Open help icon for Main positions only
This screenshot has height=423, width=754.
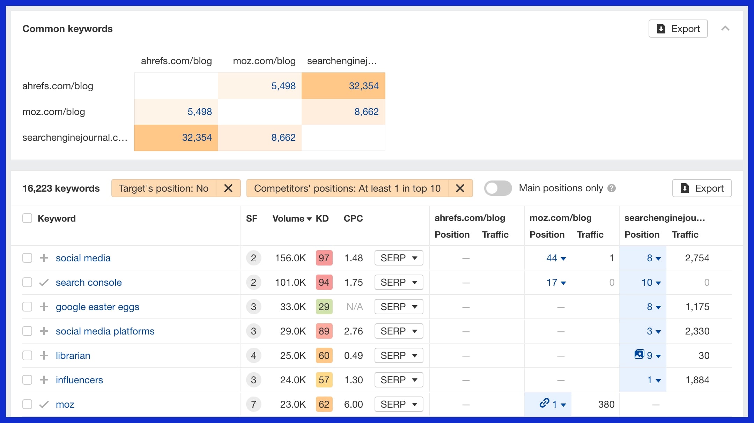[612, 188]
